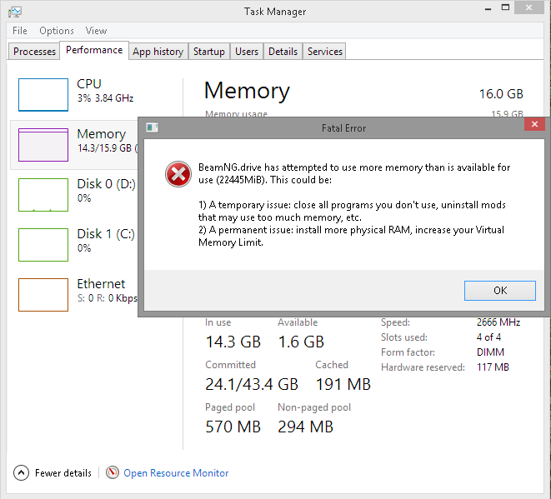This screenshot has height=499, width=551.
Task: Click the 'BeamNG.drive has attempted' message line
Action: coord(354,167)
